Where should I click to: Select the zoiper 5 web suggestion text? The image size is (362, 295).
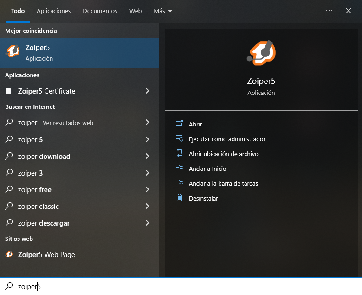coord(30,140)
